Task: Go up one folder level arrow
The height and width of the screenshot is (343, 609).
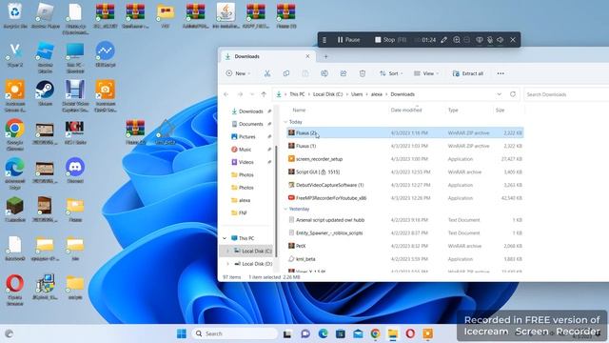Action: (264, 94)
